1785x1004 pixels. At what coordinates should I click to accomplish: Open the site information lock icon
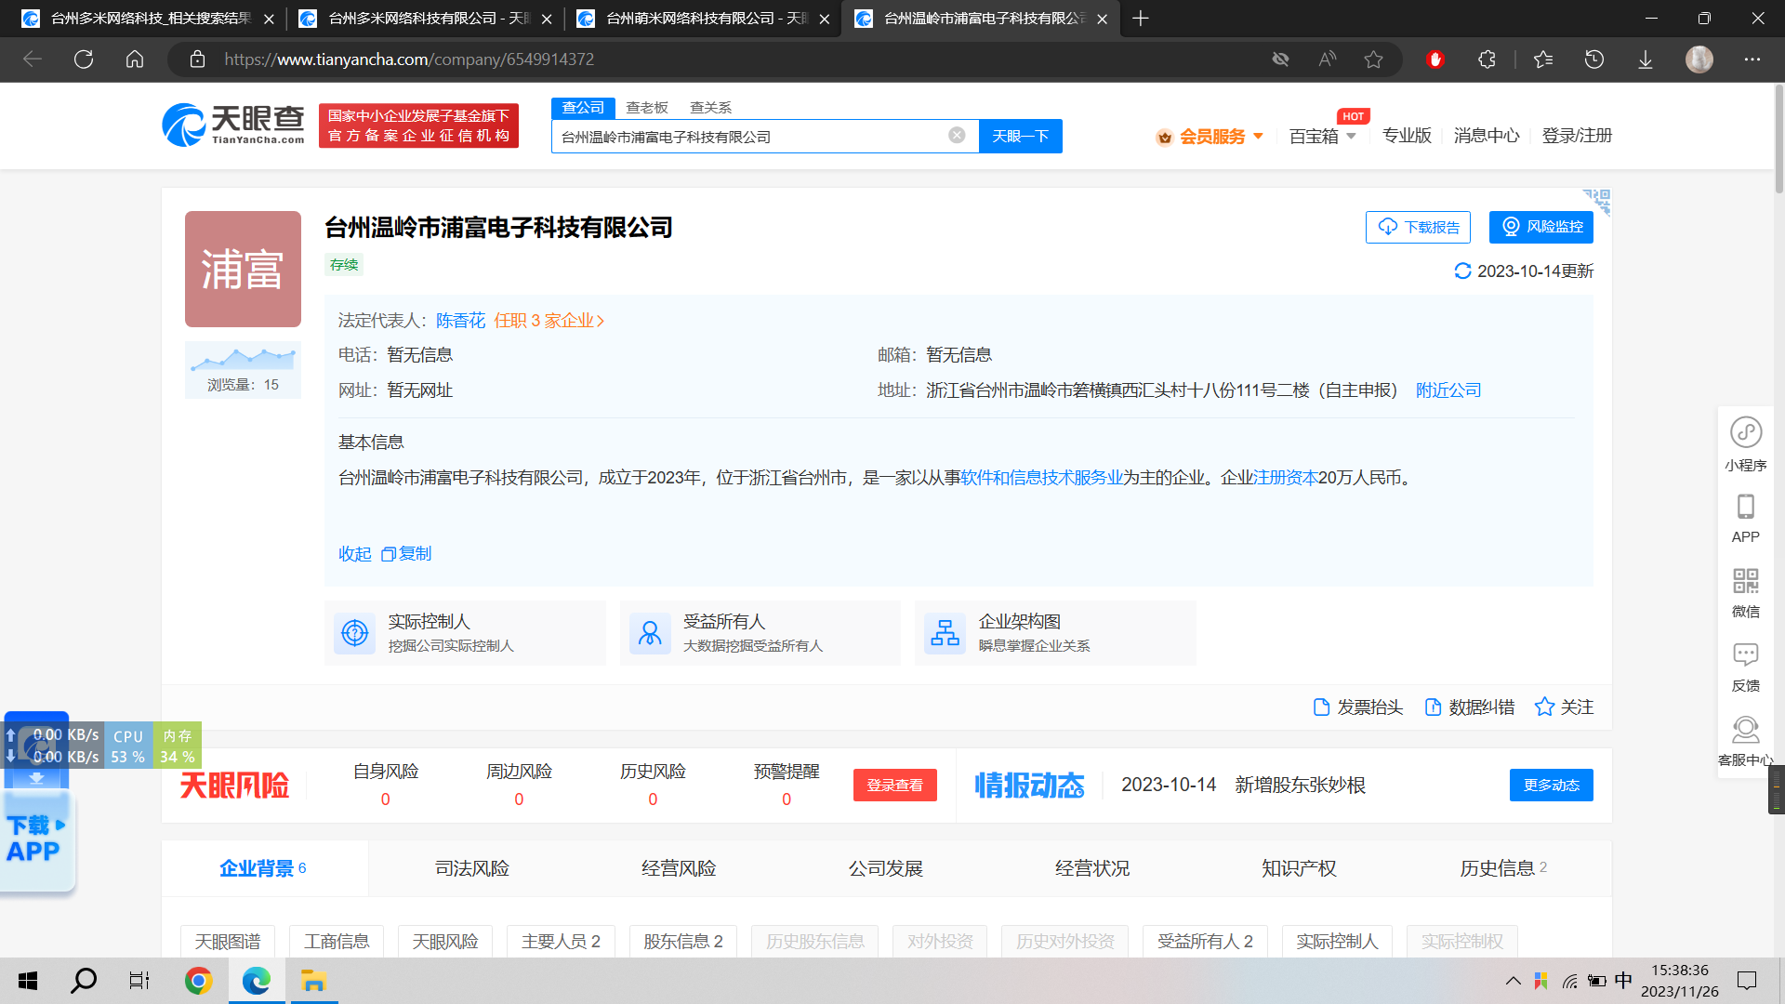pyautogui.click(x=197, y=59)
